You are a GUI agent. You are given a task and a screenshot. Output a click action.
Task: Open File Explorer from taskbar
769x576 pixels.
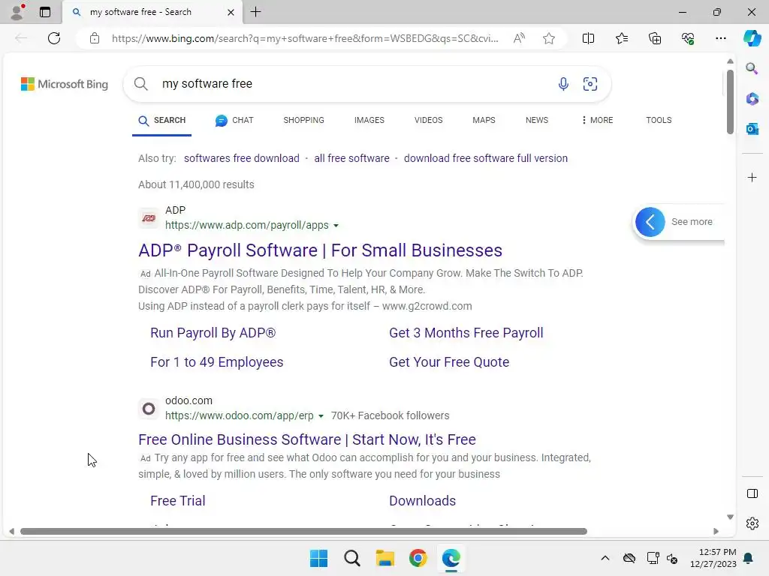pos(385,558)
